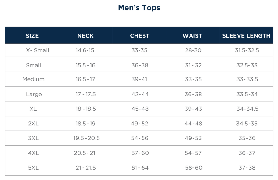Click the "Men's Tops" title
The width and height of the screenshot is (278, 180).
(x=139, y=8)
